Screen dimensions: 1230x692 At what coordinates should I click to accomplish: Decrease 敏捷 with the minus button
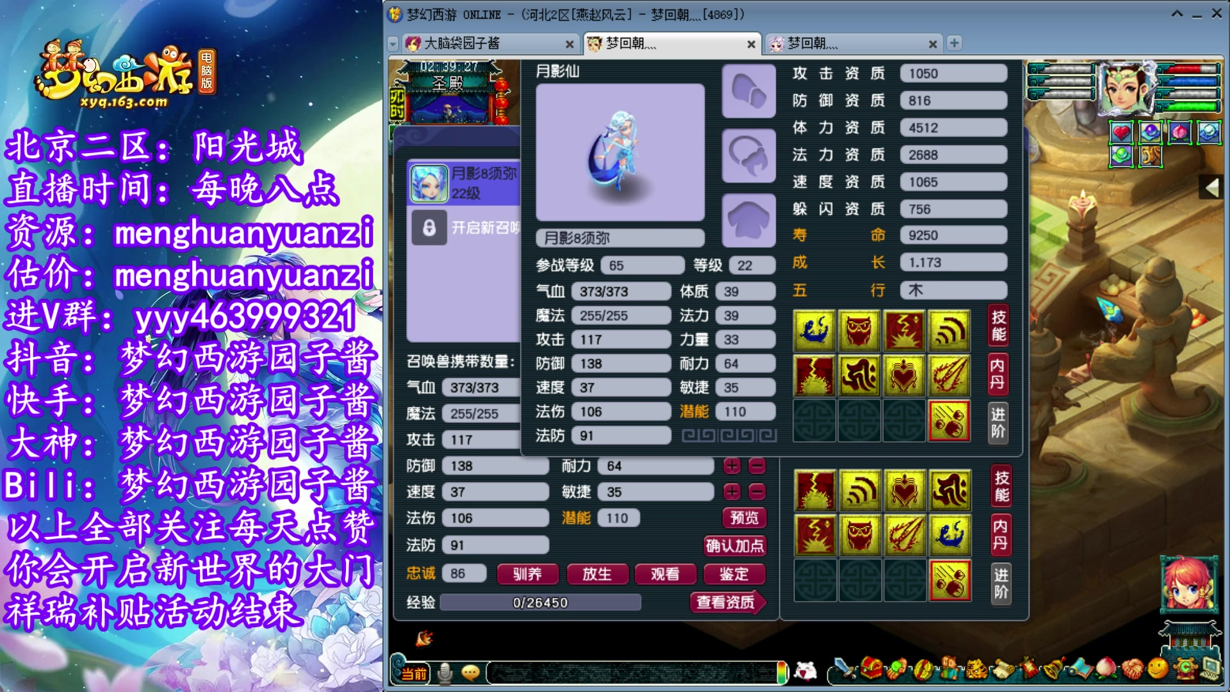[757, 491]
